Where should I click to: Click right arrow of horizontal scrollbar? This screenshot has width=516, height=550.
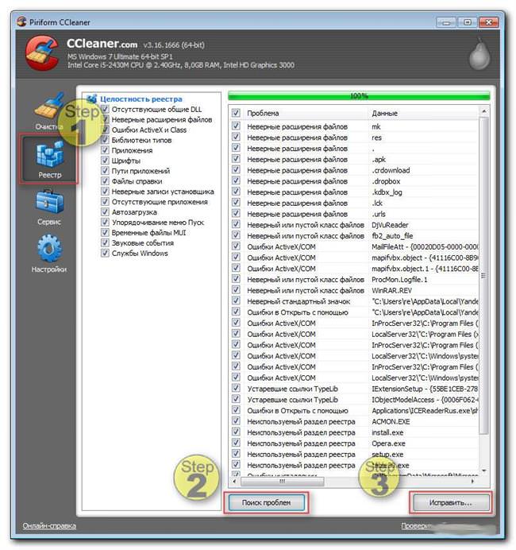(x=472, y=482)
